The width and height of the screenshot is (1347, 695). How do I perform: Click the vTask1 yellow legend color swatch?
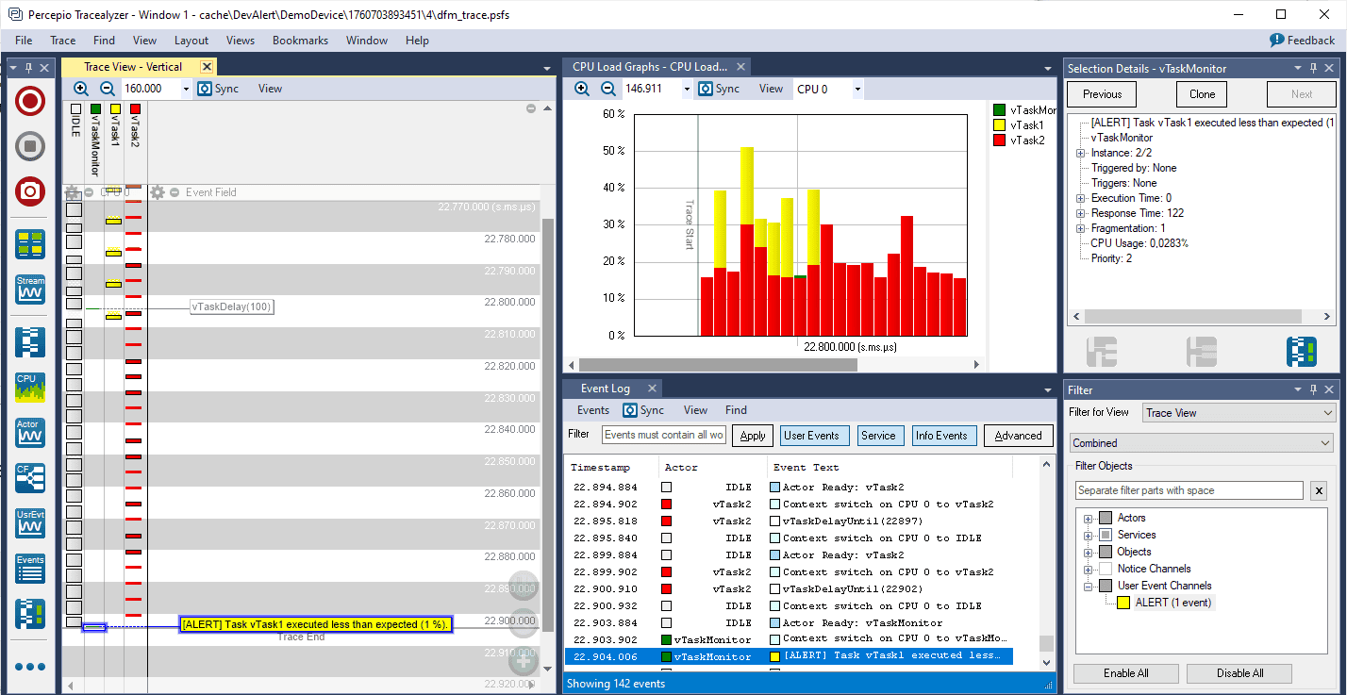(1000, 125)
